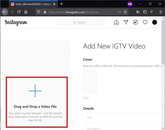Open Firefox hamburger menu
The width and height of the screenshot is (165, 130).
(161, 12)
